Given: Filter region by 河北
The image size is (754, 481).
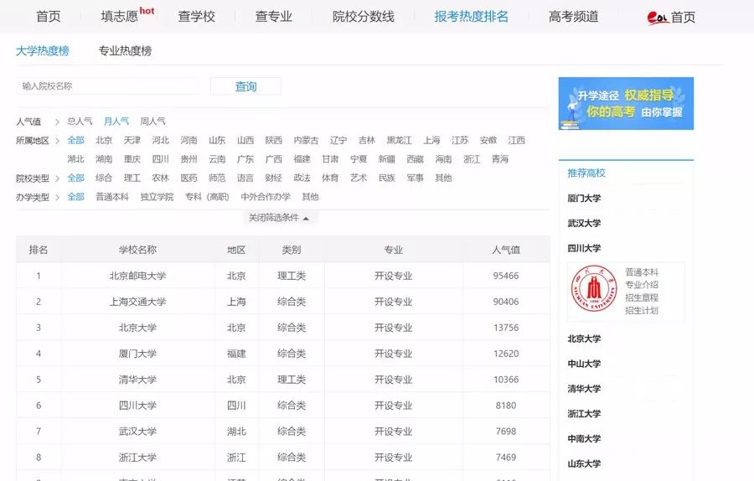Looking at the screenshot, I should click(161, 141).
